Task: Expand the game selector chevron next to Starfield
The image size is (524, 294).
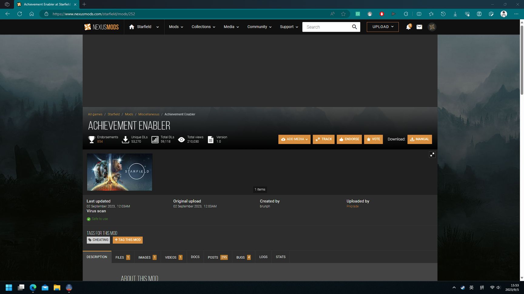Action: click(157, 27)
